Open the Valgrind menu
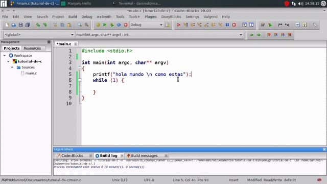The image size is (327, 184). [211, 17]
